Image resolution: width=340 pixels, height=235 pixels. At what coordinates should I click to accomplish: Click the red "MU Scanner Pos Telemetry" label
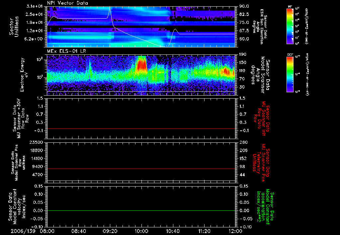[262, 163]
